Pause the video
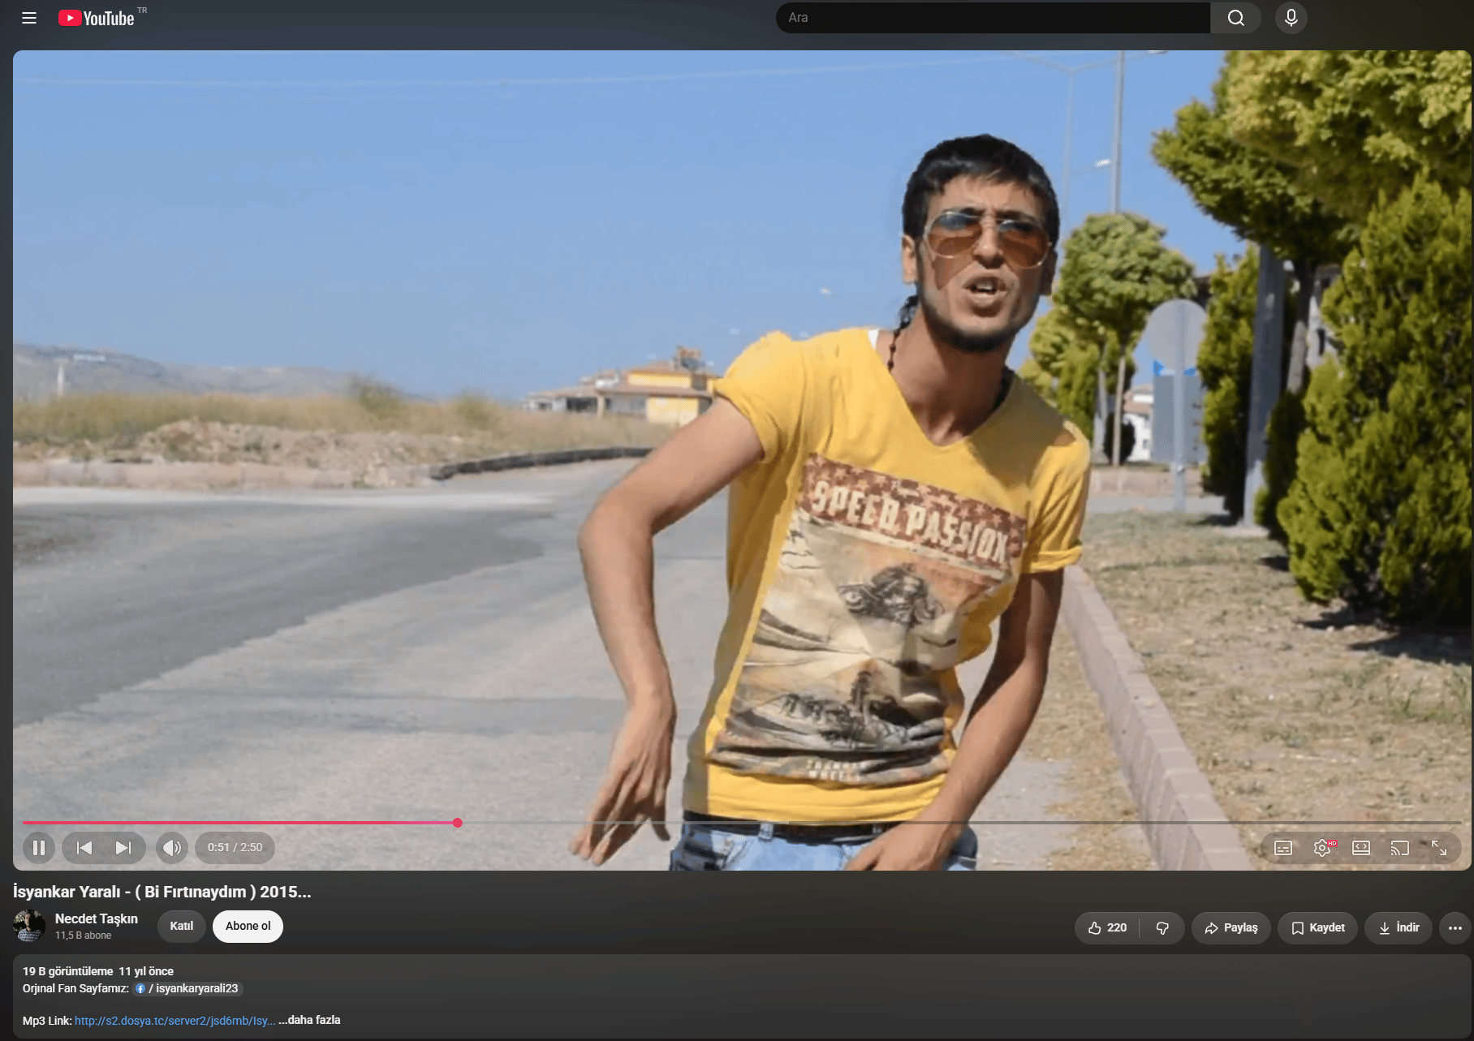 tap(39, 848)
